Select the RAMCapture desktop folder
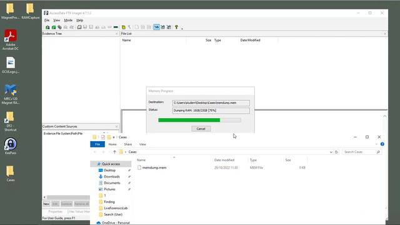 click(31, 11)
